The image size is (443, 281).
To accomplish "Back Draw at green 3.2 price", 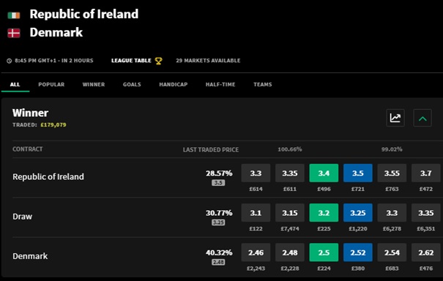I will [324, 213].
